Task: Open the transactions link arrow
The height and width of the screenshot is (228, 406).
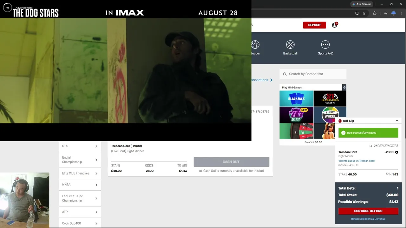Action: 271,80
